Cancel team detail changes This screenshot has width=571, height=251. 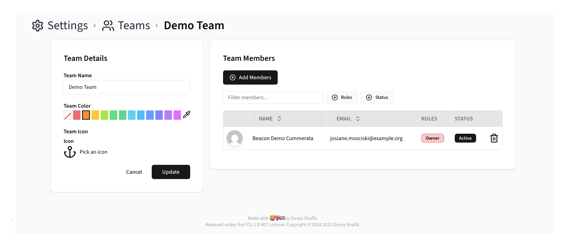coord(134,172)
